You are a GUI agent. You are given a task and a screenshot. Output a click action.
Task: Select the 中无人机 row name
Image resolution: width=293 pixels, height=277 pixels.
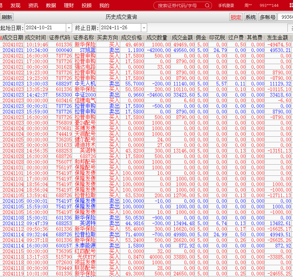pyautogui.click(x=85, y=84)
